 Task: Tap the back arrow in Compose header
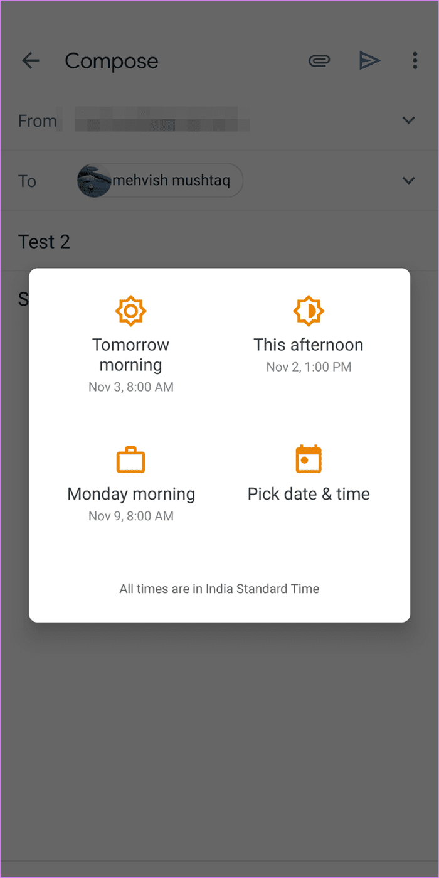tap(30, 61)
